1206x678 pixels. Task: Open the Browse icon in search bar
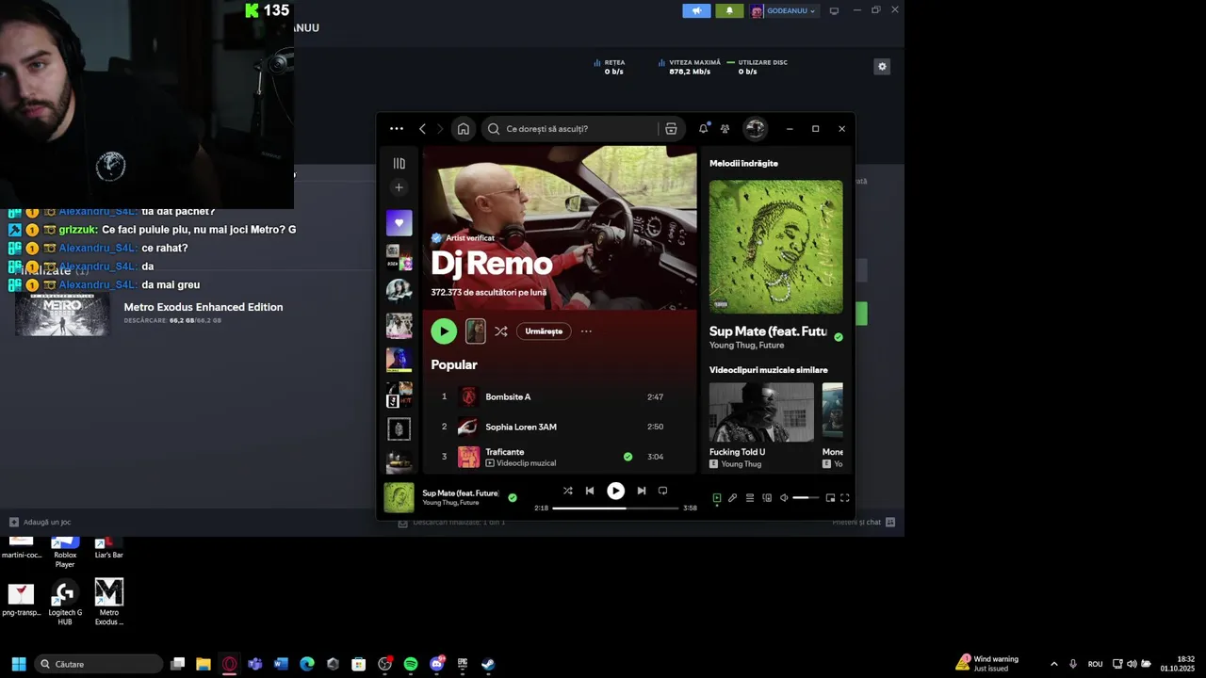tap(671, 129)
